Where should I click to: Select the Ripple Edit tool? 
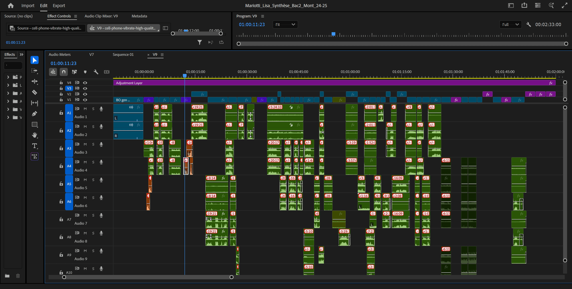coord(35,81)
